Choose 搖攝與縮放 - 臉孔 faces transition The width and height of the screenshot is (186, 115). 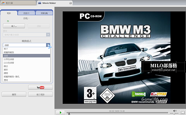(26, 77)
